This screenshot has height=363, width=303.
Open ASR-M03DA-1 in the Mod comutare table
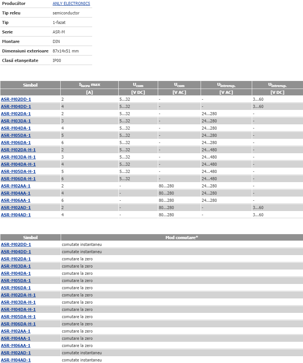[x=16, y=266]
